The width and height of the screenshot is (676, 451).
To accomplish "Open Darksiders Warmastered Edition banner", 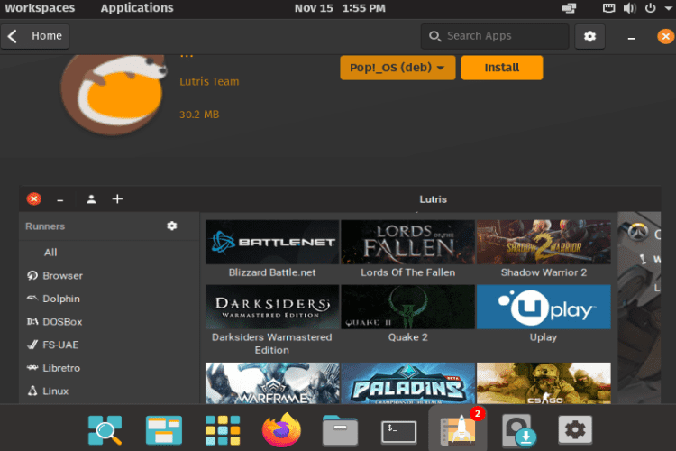I will point(272,307).
